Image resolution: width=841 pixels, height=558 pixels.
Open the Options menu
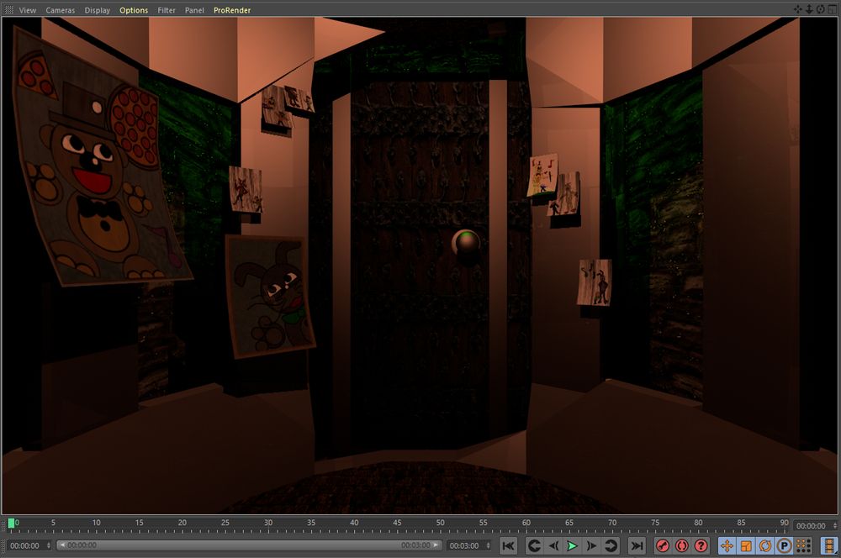[134, 10]
